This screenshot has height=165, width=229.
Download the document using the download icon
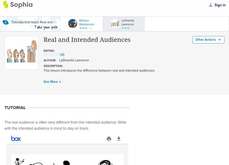[x=119, y=139]
